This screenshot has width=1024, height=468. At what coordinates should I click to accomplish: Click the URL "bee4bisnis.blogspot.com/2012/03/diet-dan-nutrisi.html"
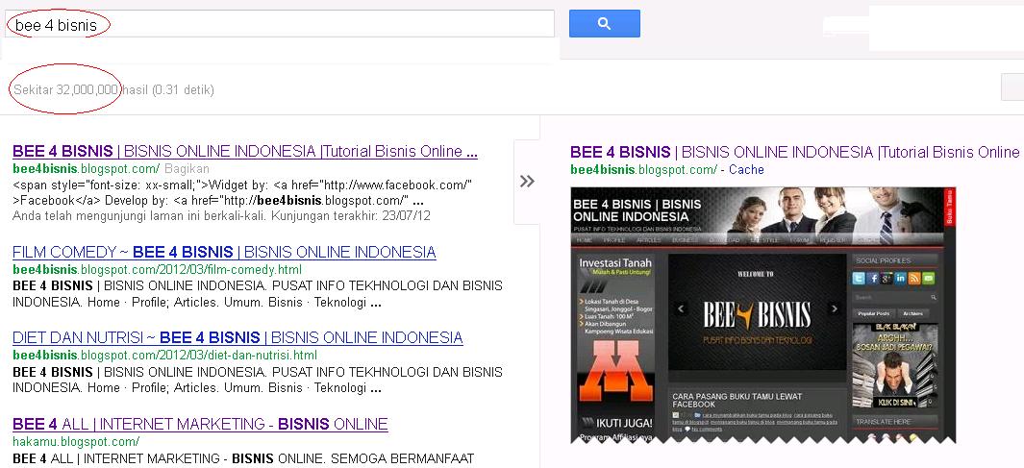click(x=164, y=355)
